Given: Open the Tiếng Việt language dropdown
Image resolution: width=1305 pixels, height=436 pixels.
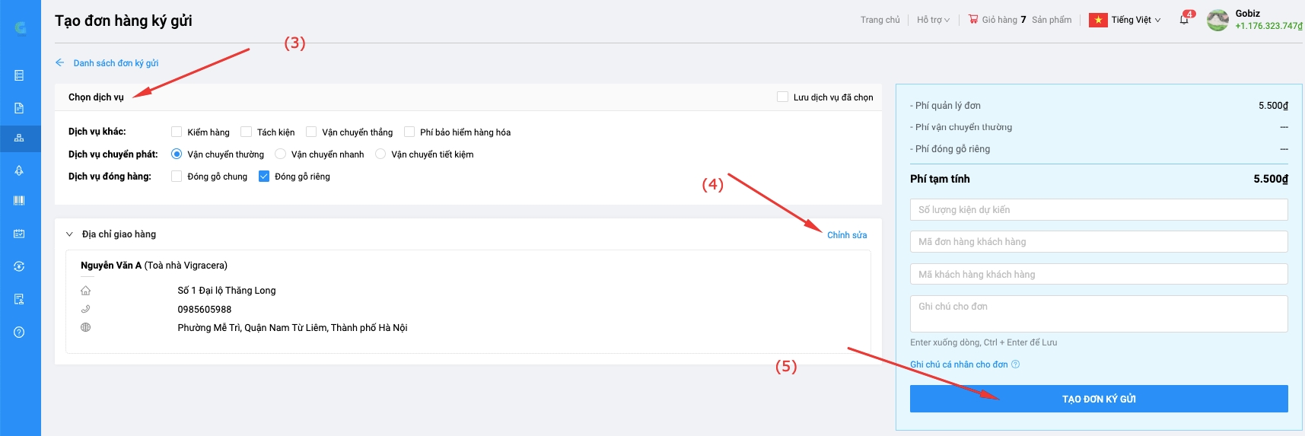Looking at the screenshot, I should [1125, 20].
